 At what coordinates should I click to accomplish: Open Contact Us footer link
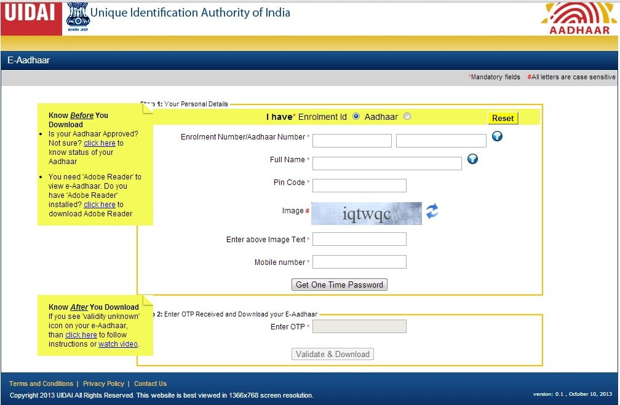(x=150, y=383)
